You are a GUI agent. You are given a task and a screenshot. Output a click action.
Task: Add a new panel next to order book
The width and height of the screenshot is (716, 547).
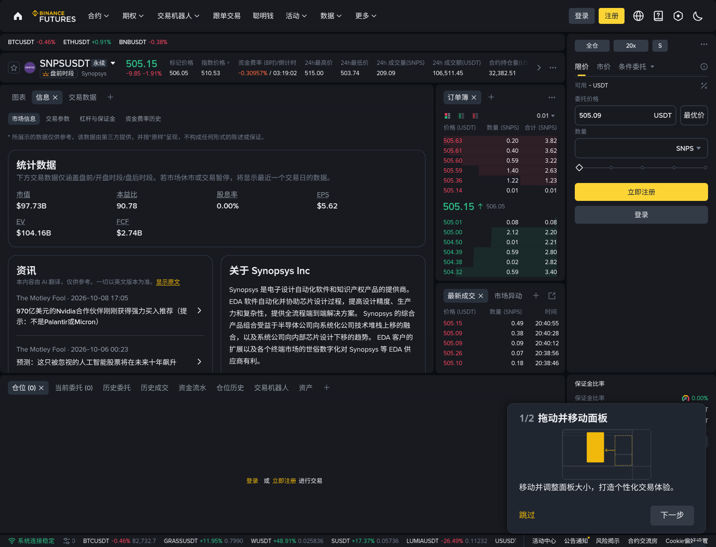[491, 97]
